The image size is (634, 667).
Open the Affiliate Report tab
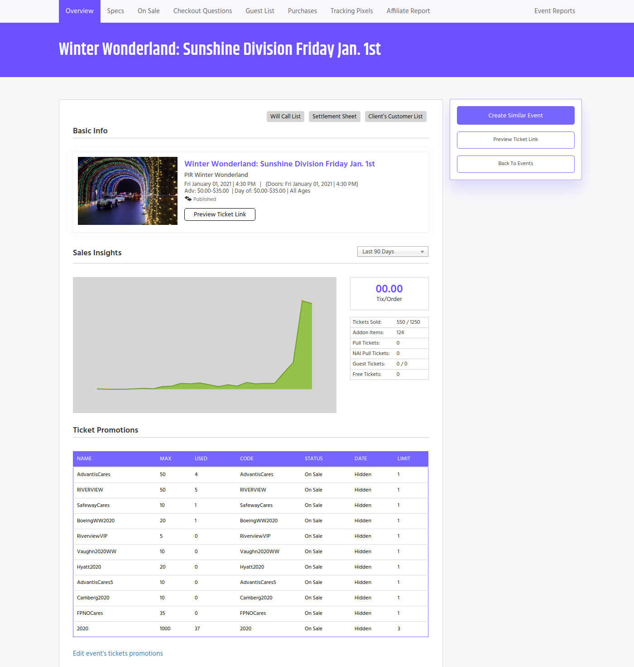coord(408,11)
